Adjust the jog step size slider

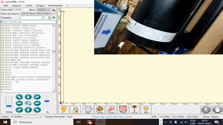pos(47,101)
